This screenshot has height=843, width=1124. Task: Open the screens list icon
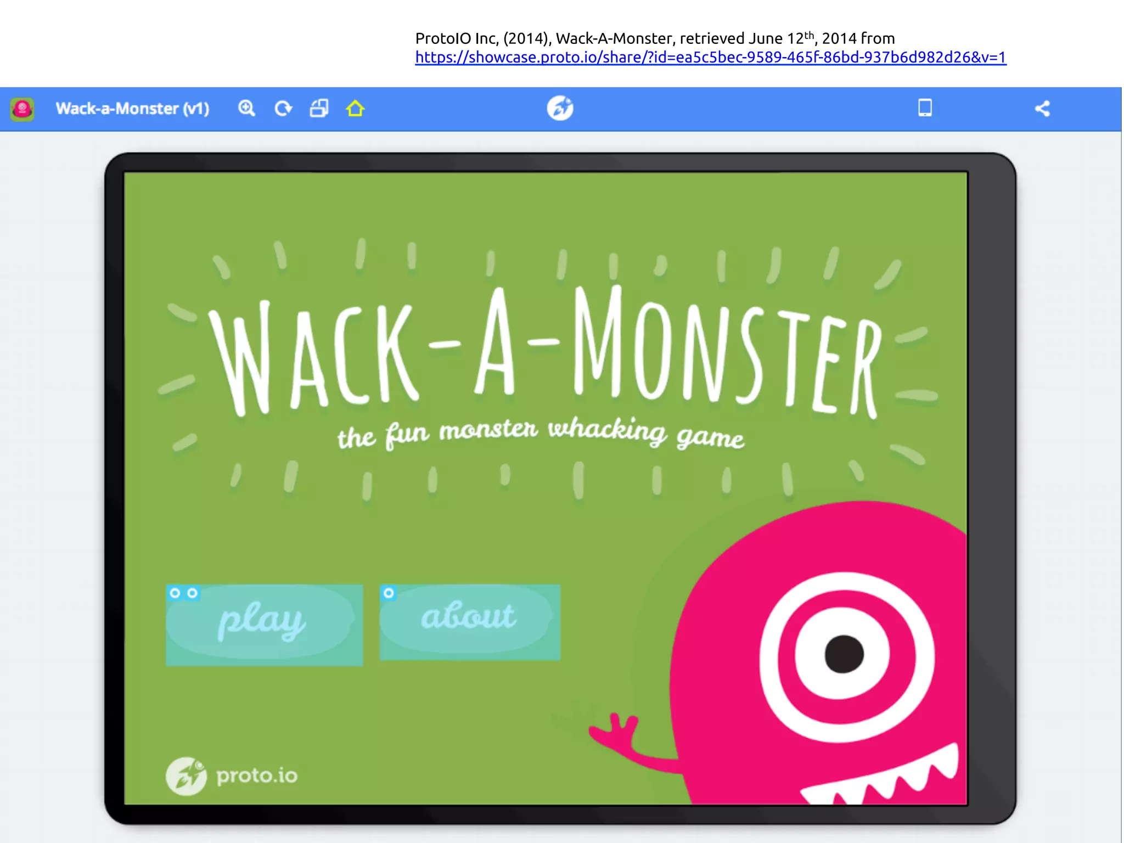click(x=319, y=108)
